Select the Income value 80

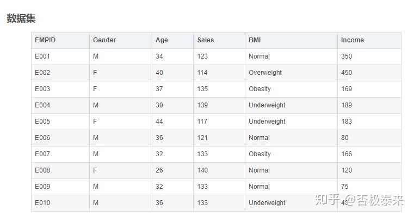click(x=345, y=138)
